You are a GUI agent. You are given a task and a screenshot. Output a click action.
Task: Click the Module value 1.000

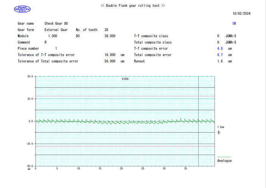click(x=53, y=36)
